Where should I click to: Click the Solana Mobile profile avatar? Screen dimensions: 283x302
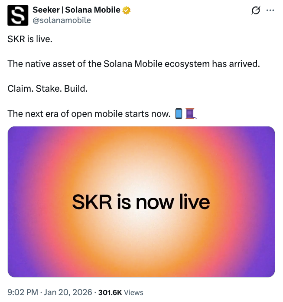18,15
